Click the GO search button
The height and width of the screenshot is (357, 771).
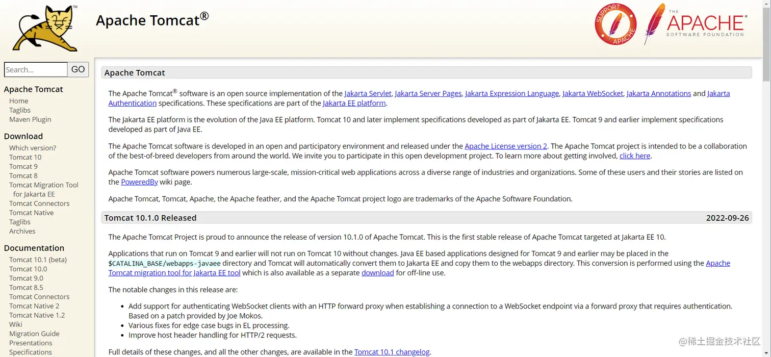pos(78,69)
